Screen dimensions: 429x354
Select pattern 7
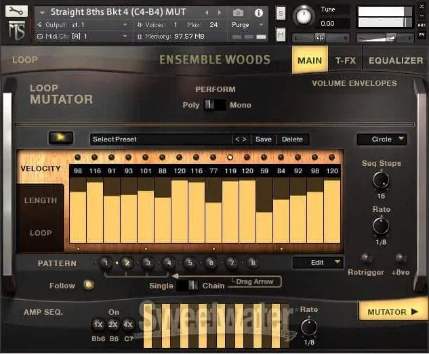232,263
